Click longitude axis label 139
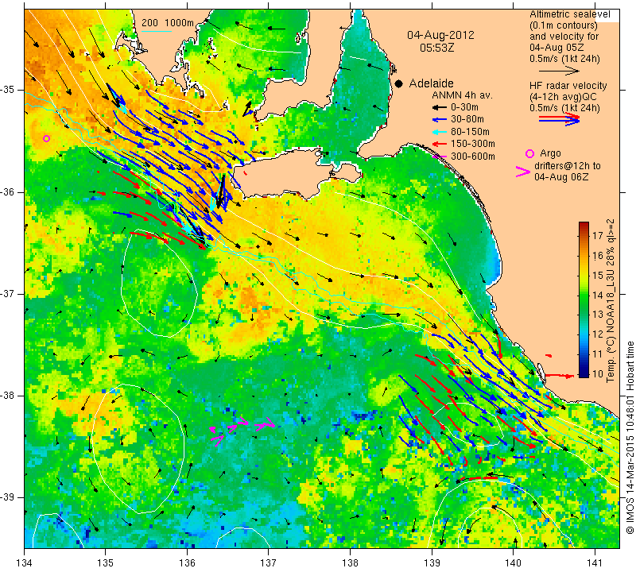The height and width of the screenshot is (572, 636). pos(432,563)
